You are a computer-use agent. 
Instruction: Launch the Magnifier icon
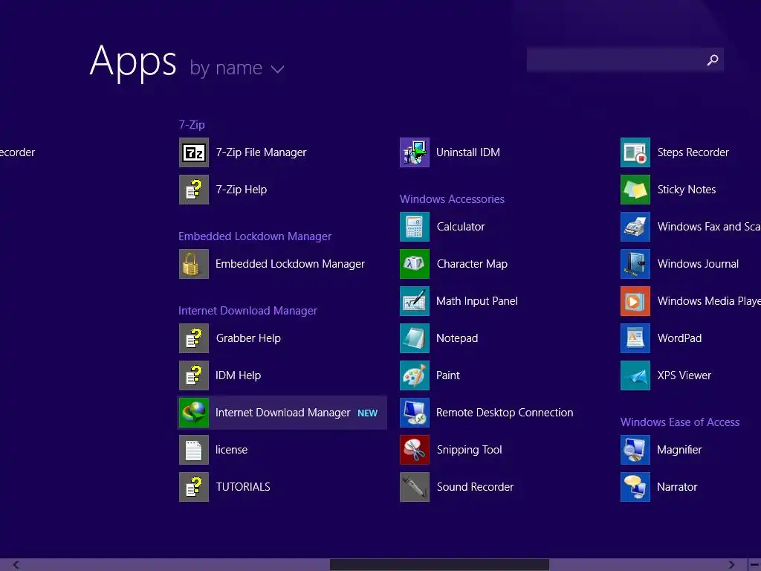coord(635,450)
